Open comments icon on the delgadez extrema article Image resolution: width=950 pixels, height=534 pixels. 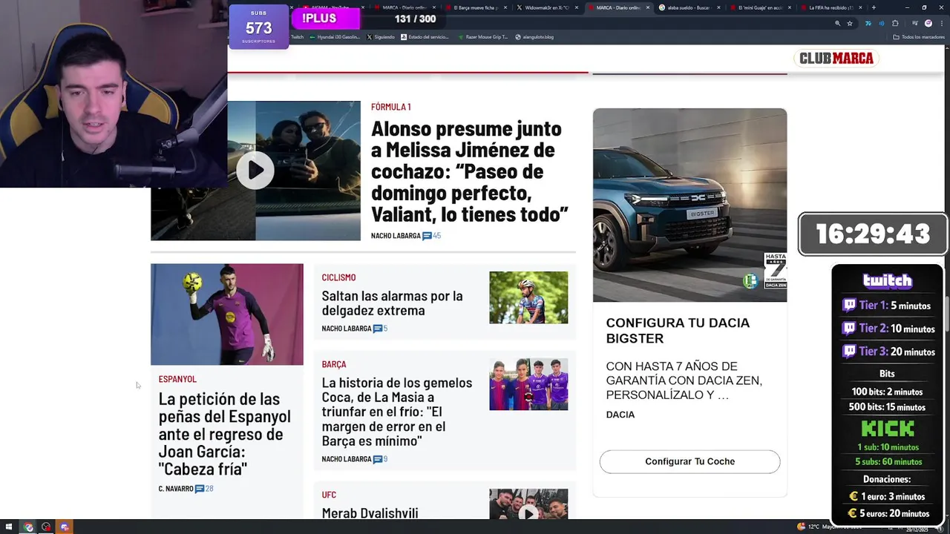(378, 329)
